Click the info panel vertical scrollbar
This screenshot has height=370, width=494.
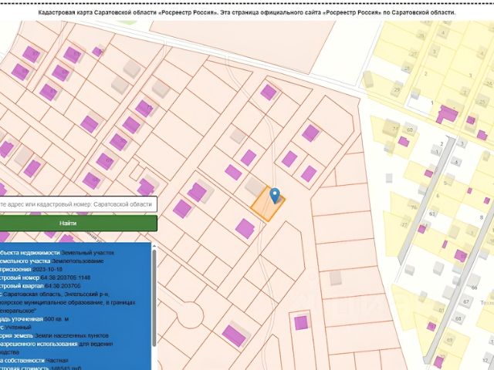point(154,298)
